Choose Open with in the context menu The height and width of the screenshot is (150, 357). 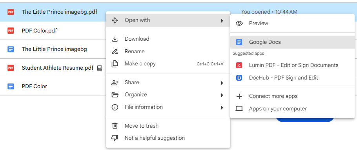pyautogui.click(x=168, y=20)
